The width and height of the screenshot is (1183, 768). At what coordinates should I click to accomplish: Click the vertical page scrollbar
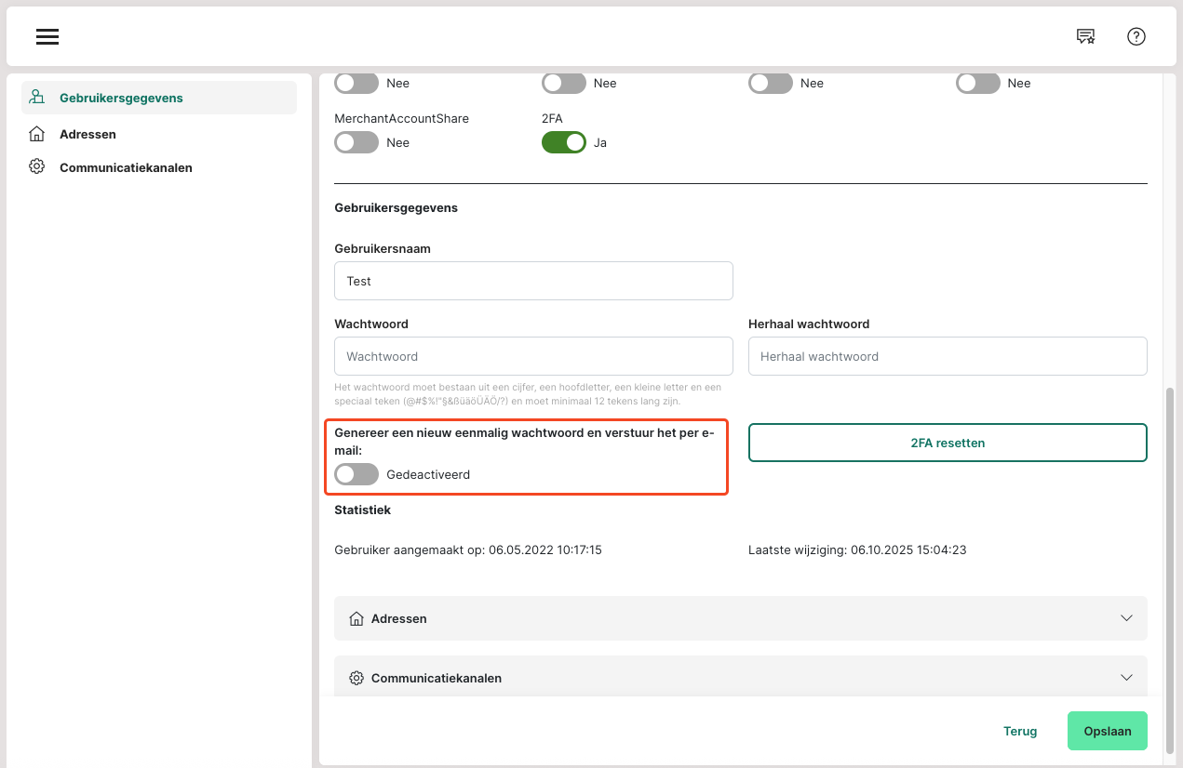click(x=1170, y=558)
